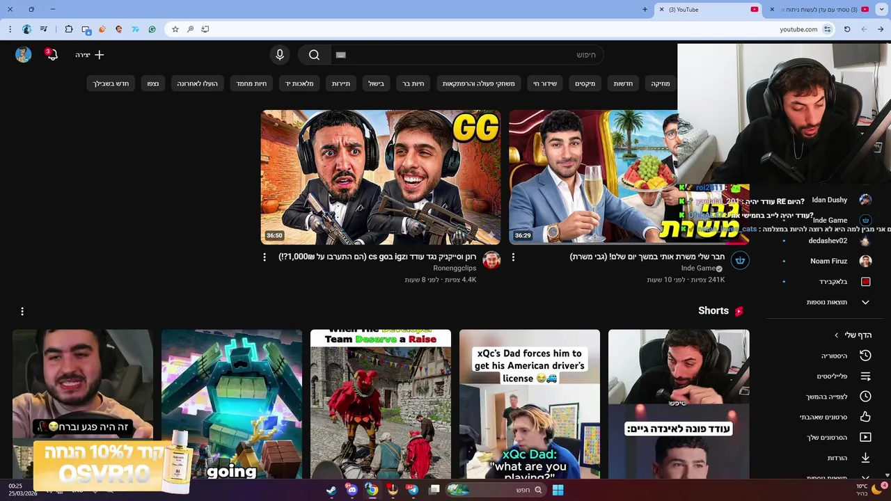
Task: Open הסרטונים שלך your videos
Action: tap(827, 438)
